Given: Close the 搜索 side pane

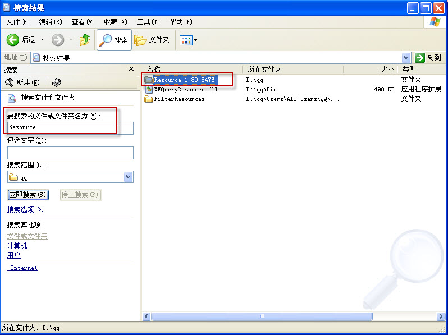Looking at the screenshot, I should [131, 69].
